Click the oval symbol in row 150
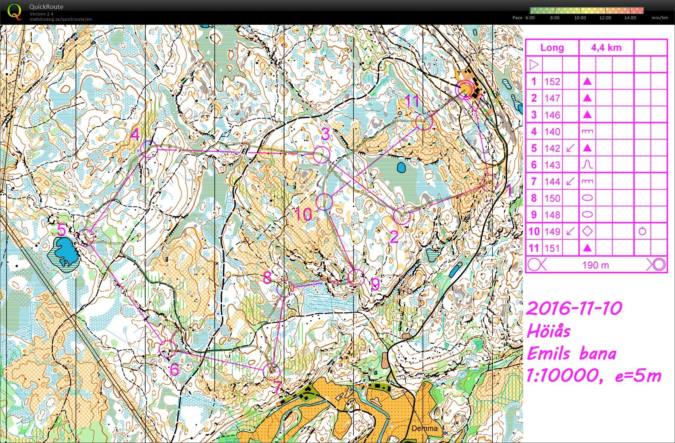675x443 pixels. click(x=587, y=198)
